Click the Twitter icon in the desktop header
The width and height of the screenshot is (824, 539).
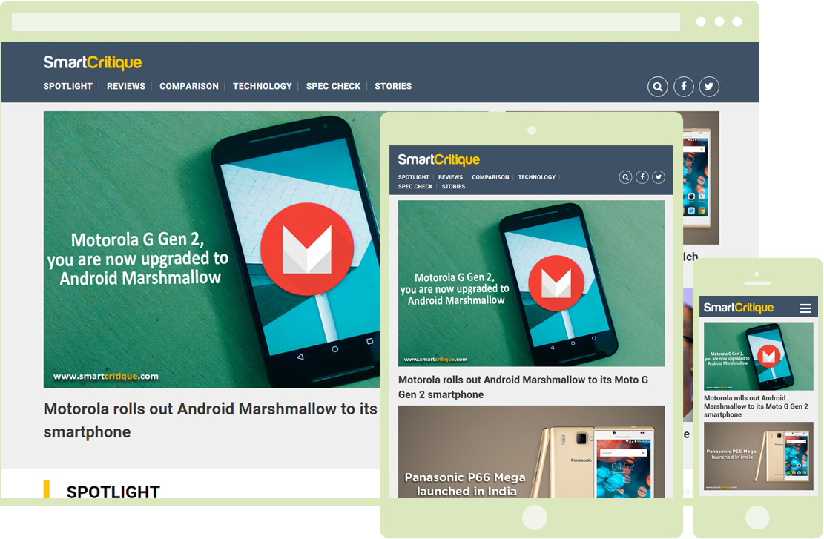[709, 87]
